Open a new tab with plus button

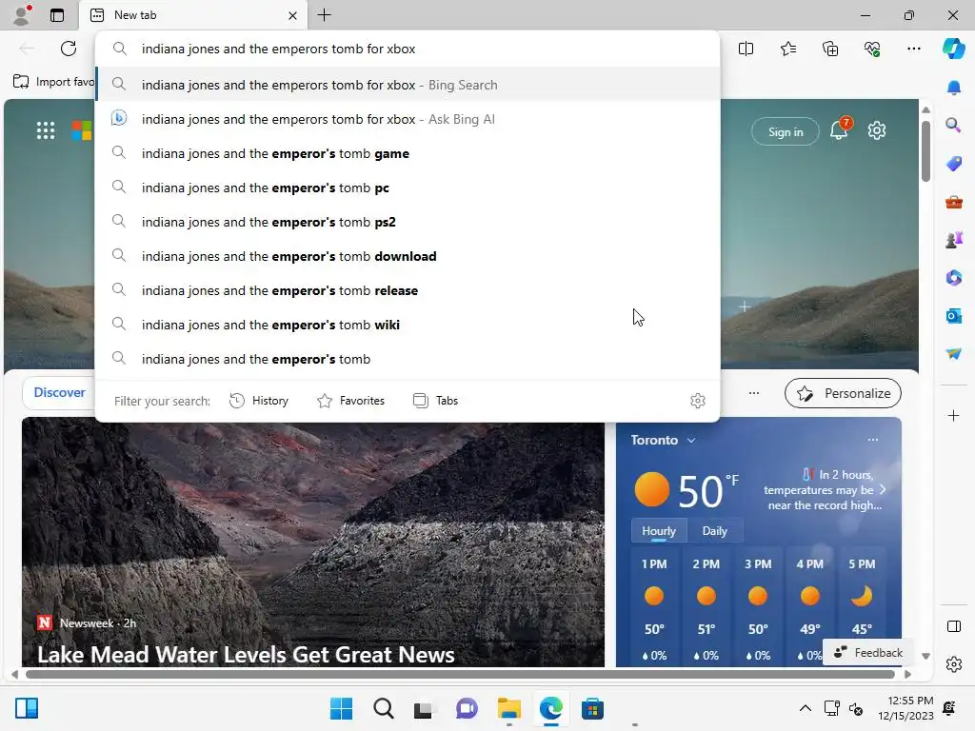coord(325,15)
